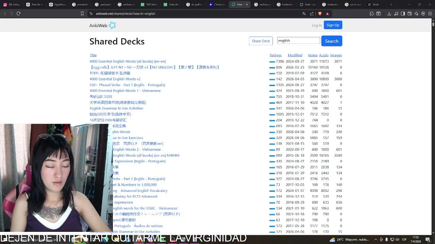Switch to the "100 Verb" tab
The width and height of the screenshot is (435, 244).
(149, 4)
